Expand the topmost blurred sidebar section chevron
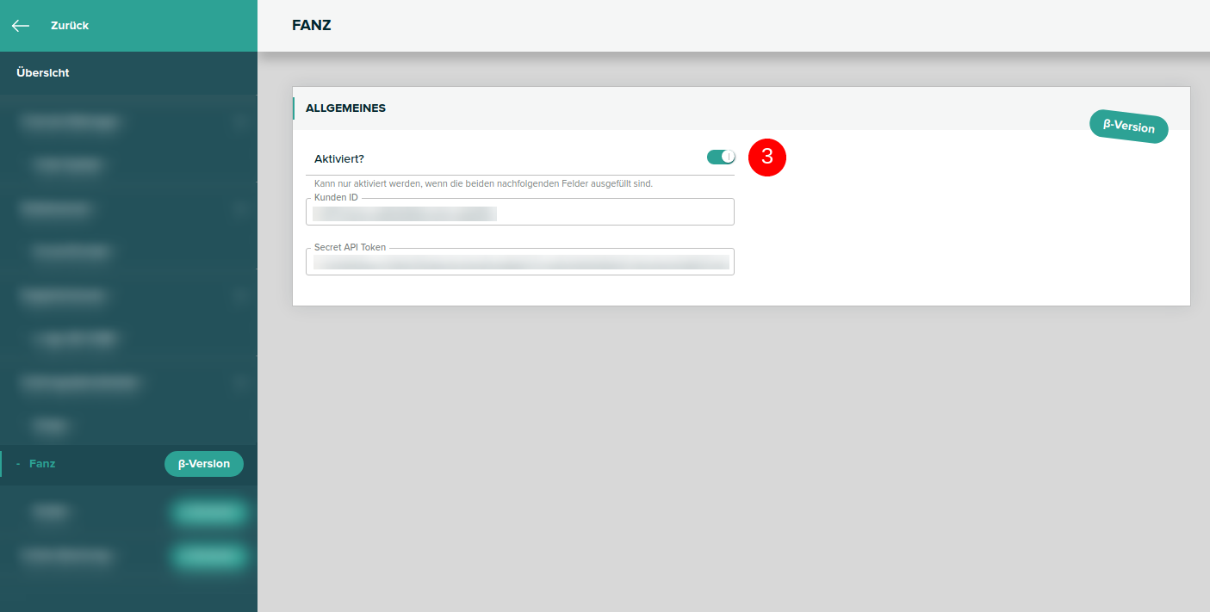This screenshot has width=1210, height=612. point(240,122)
